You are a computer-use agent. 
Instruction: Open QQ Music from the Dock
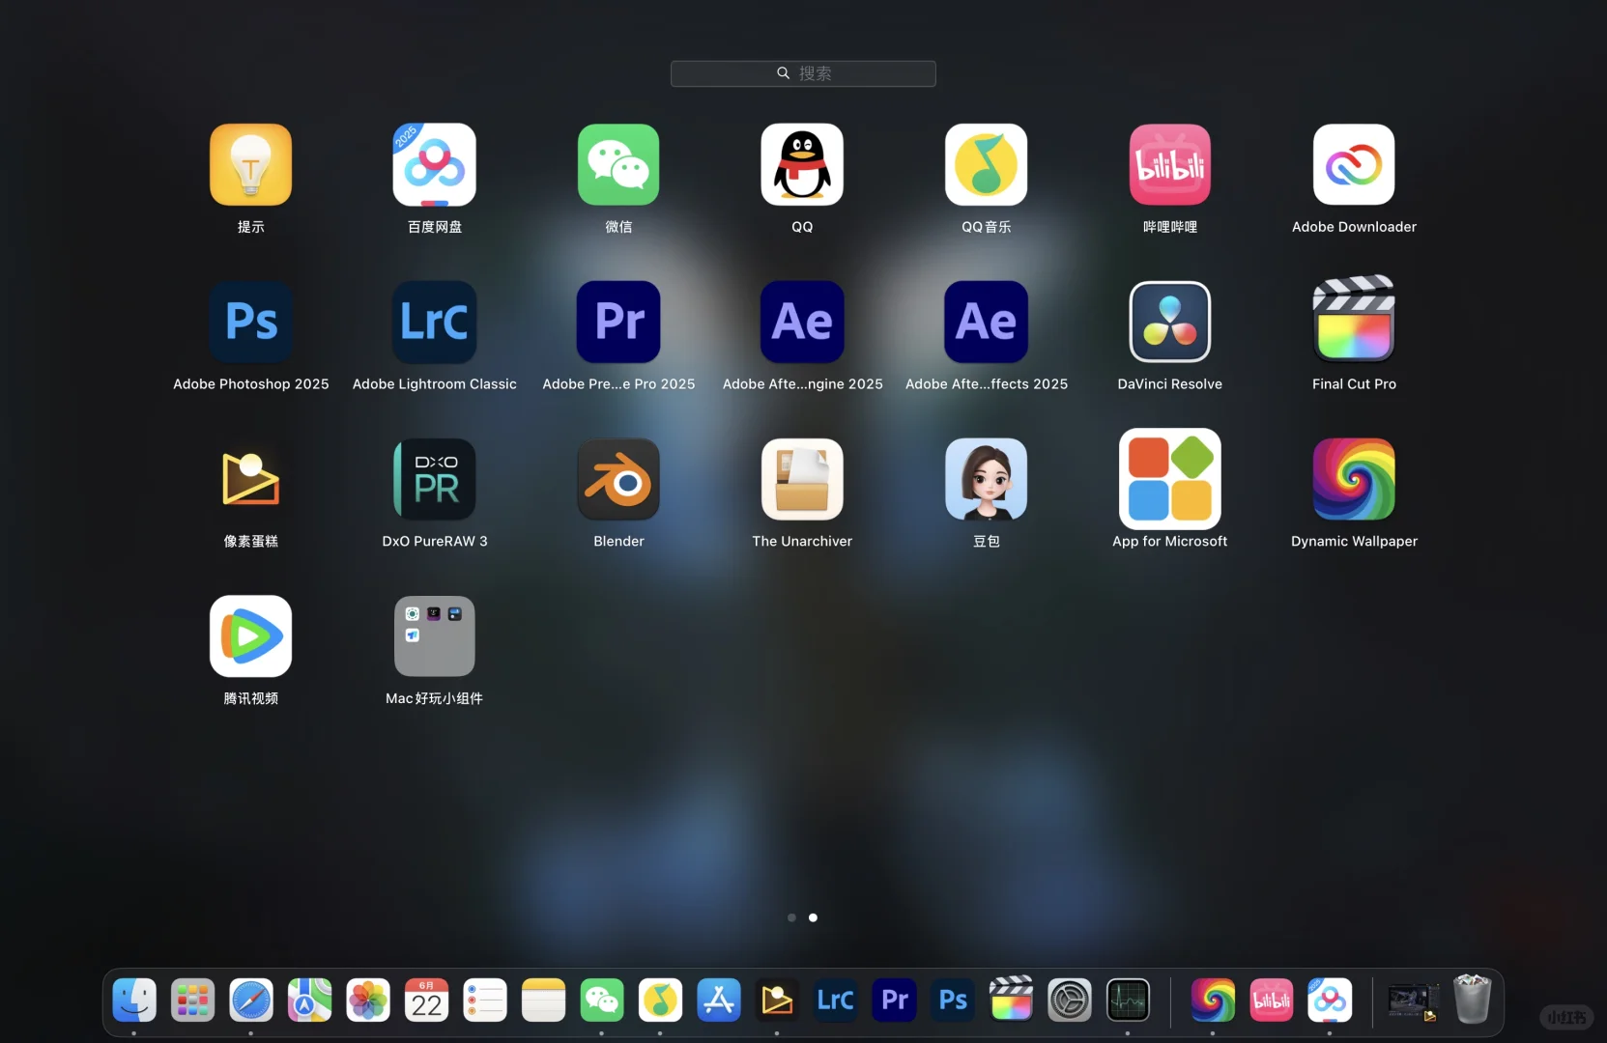pyautogui.click(x=660, y=1000)
